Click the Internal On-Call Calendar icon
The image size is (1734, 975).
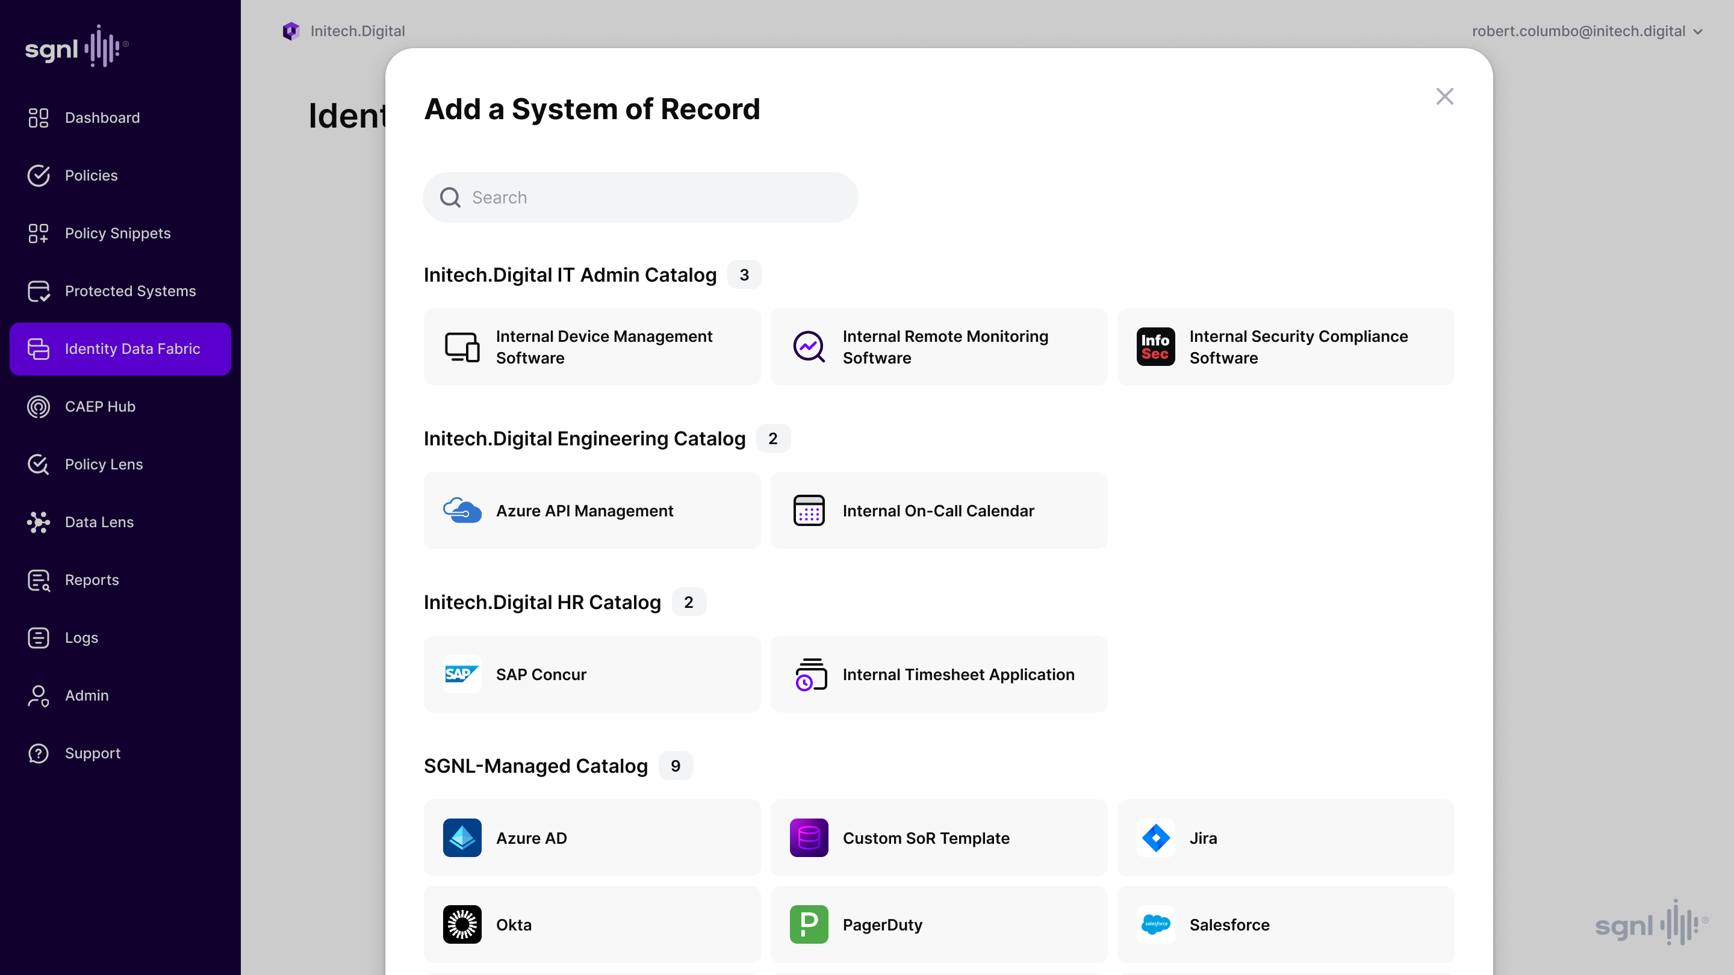[809, 510]
